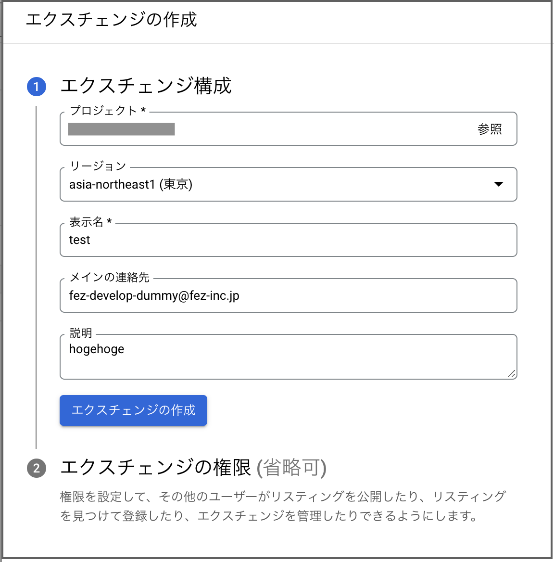Image resolution: width=554 pixels, height=562 pixels.
Task: Click the step 1 number circle
Action: [37, 87]
